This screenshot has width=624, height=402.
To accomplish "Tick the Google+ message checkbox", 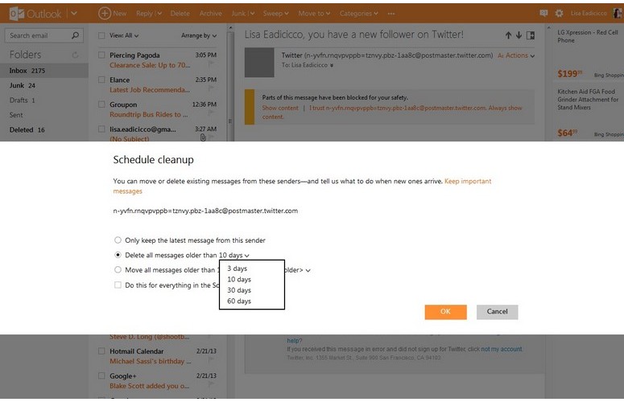I will [101, 375].
